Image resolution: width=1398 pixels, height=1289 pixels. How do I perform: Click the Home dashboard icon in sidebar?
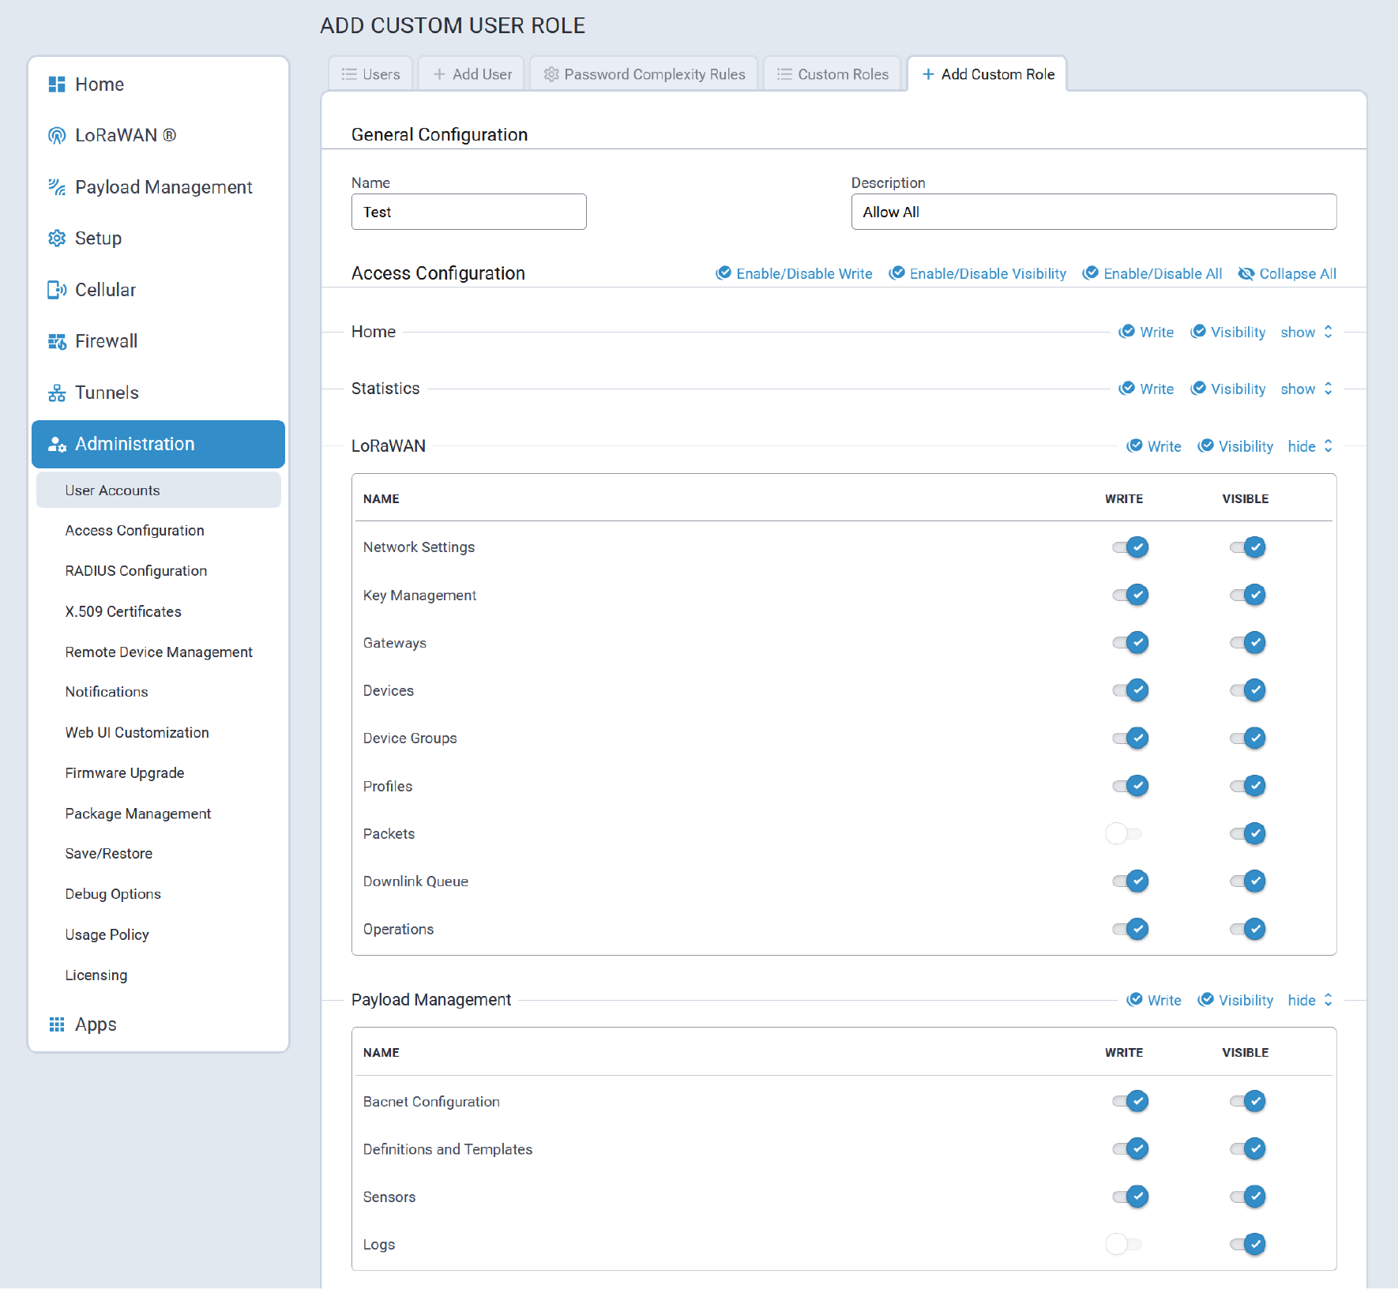[x=56, y=85]
